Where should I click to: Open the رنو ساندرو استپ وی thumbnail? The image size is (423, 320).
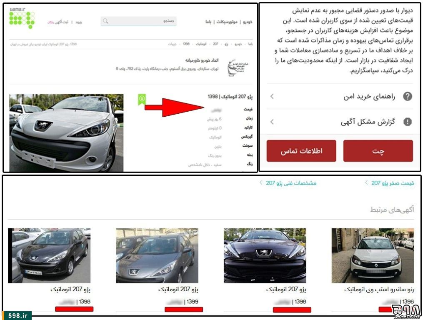[373, 255]
